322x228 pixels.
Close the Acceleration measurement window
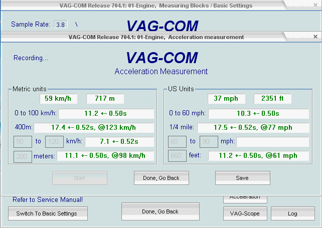click(315, 37)
